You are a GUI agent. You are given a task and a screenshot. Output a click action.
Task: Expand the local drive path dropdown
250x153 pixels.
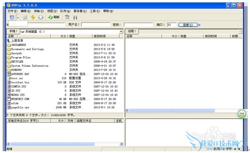(121, 32)
